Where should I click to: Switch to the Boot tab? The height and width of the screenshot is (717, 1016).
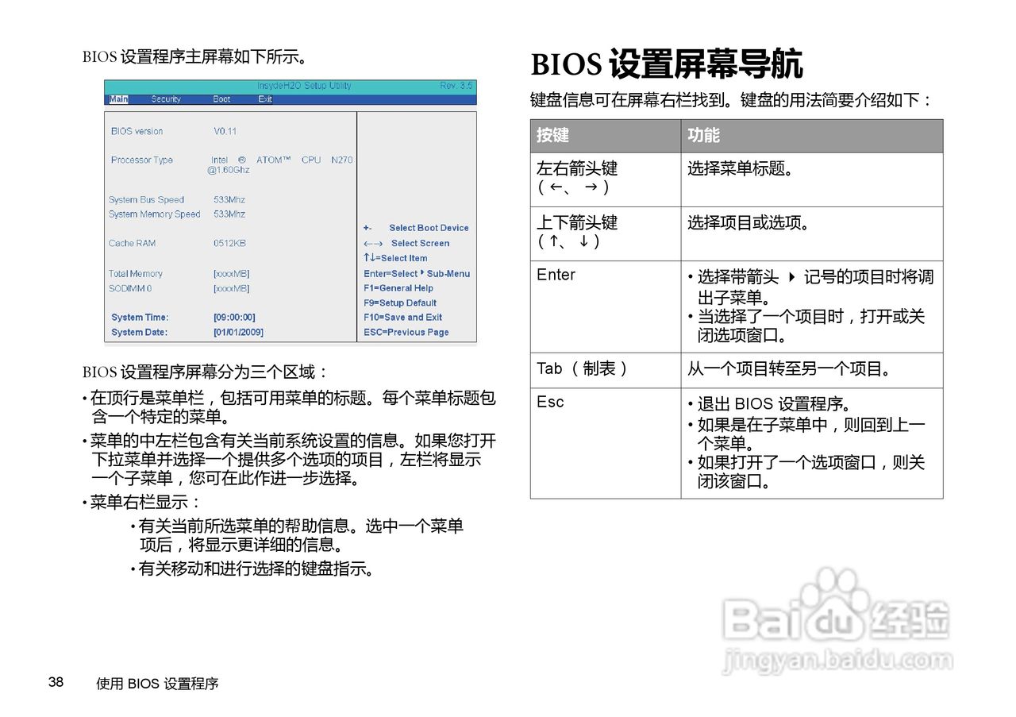[x=220, y=99]
